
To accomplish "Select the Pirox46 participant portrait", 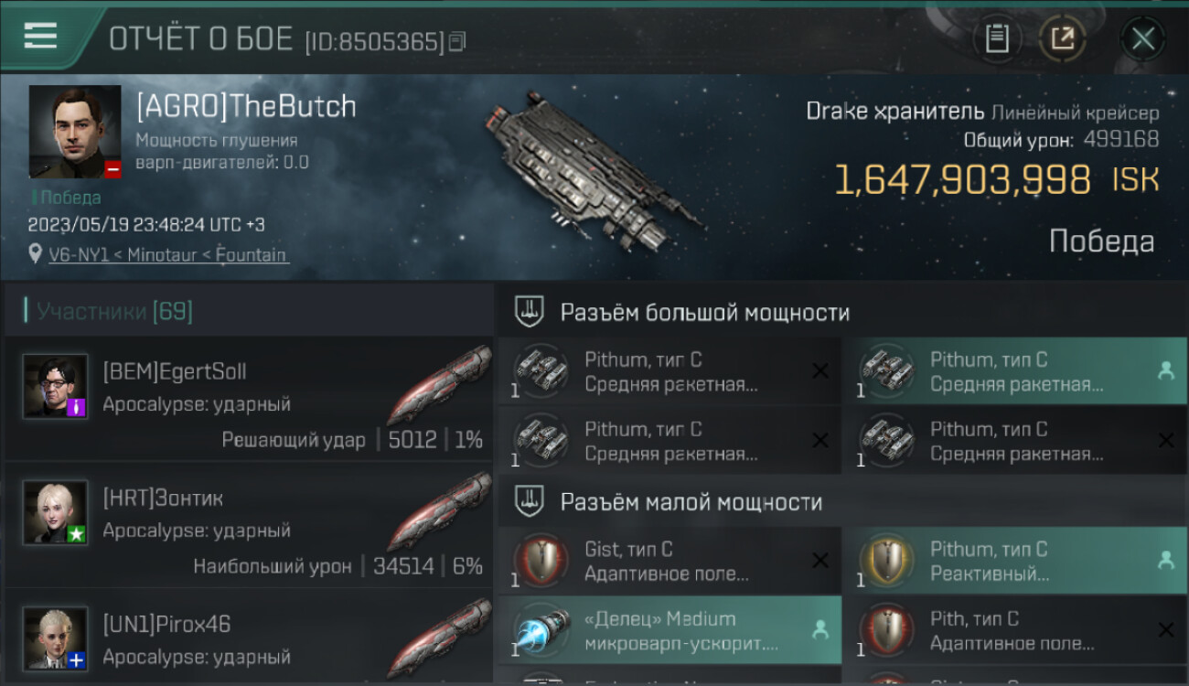I will tap(56, 638).
